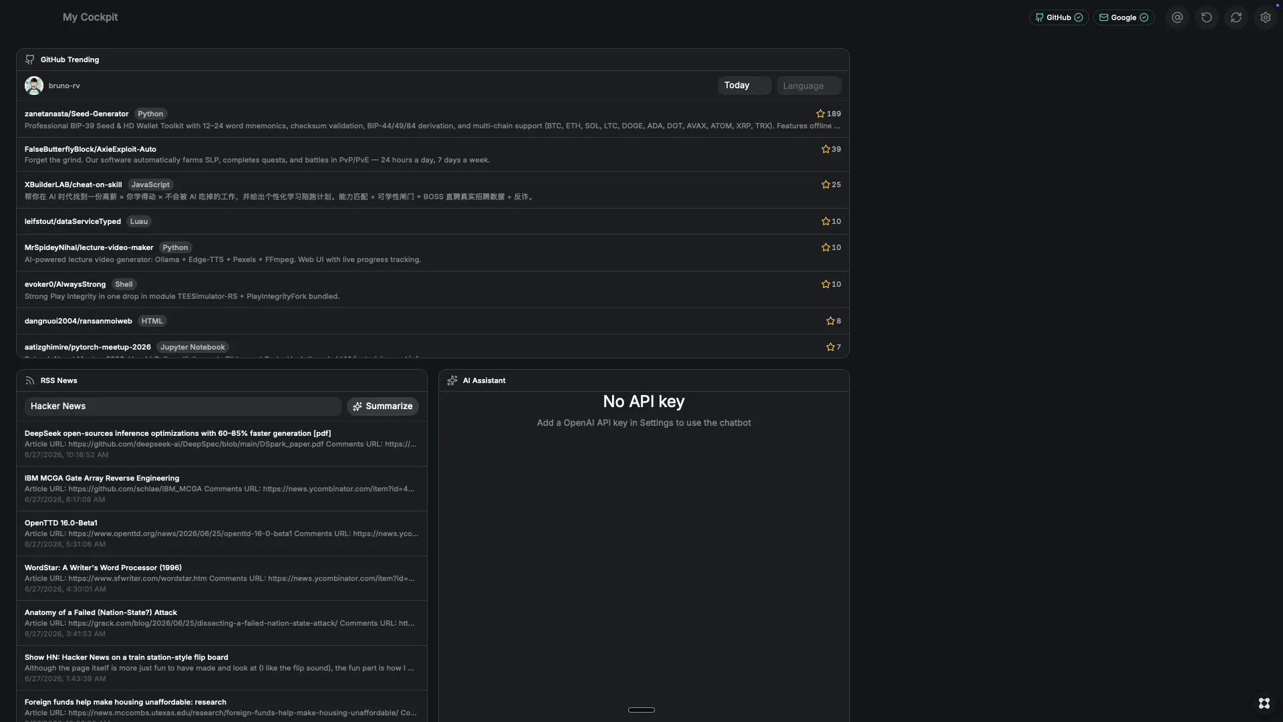Click the HTML language tag
This screenshot has height=722, width=1283.
(x=152, y=321)
